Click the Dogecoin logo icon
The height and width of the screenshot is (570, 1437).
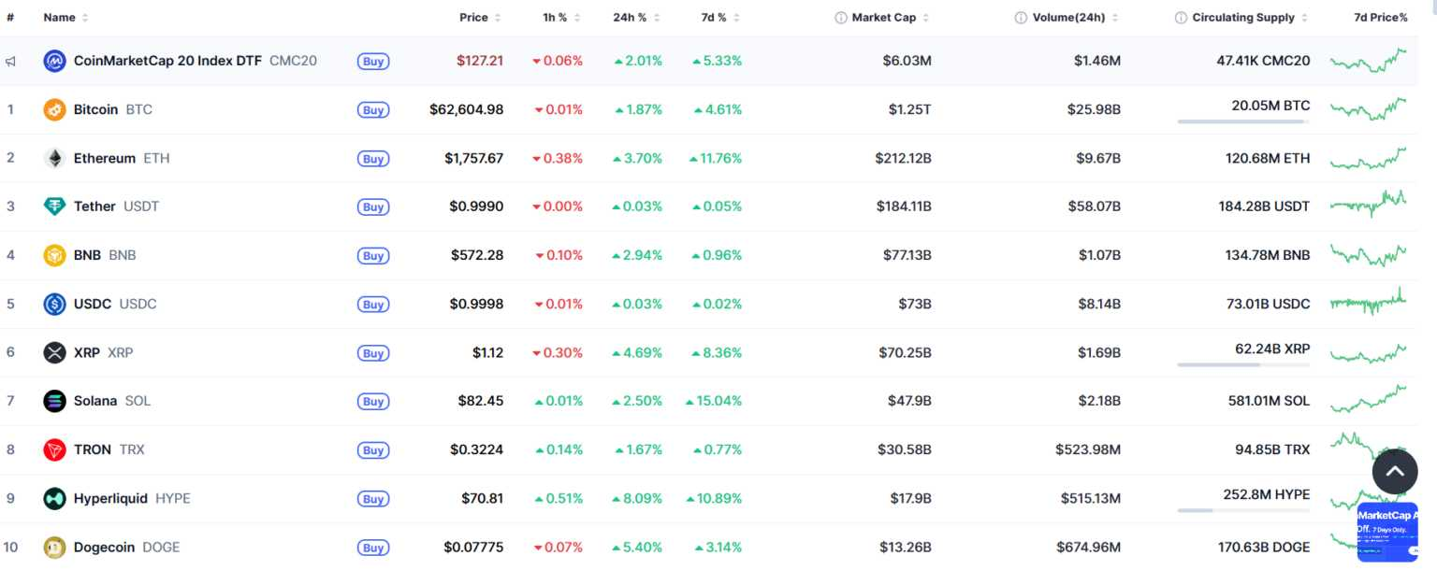(54, 547)
